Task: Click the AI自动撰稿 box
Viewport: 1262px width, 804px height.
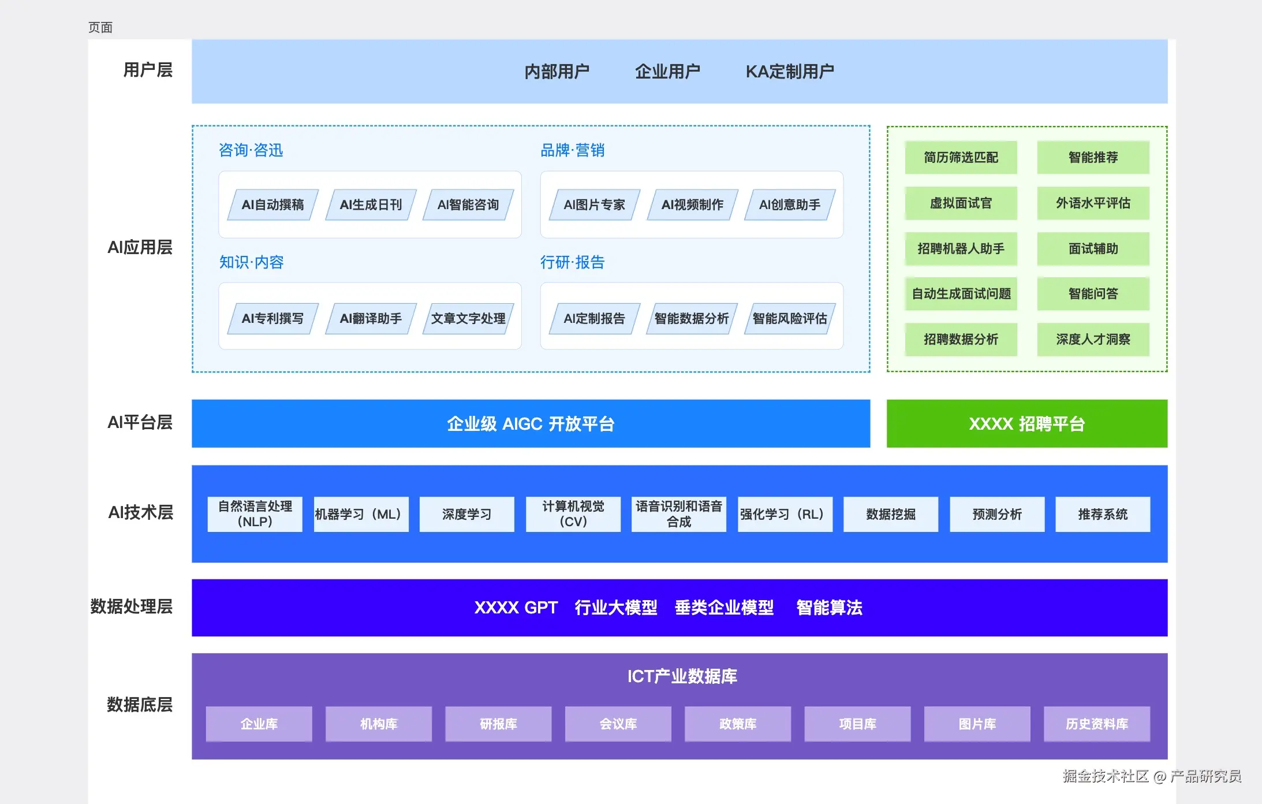Action: click(272, 204)
